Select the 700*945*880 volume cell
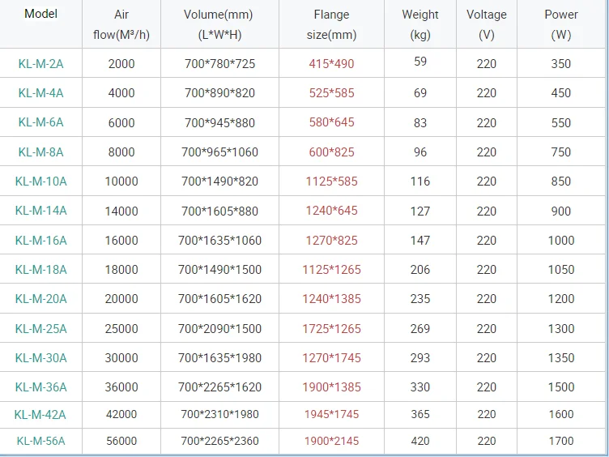The height and width of the screenshot is (457, 609). [219, 123]
